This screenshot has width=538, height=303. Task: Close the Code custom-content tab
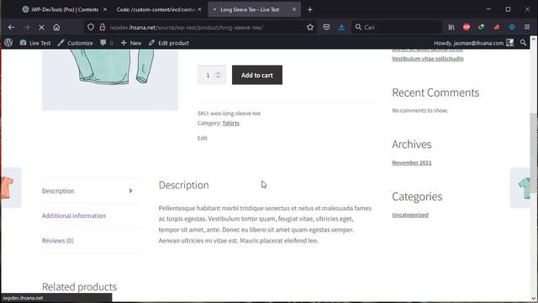coord(200,9)
